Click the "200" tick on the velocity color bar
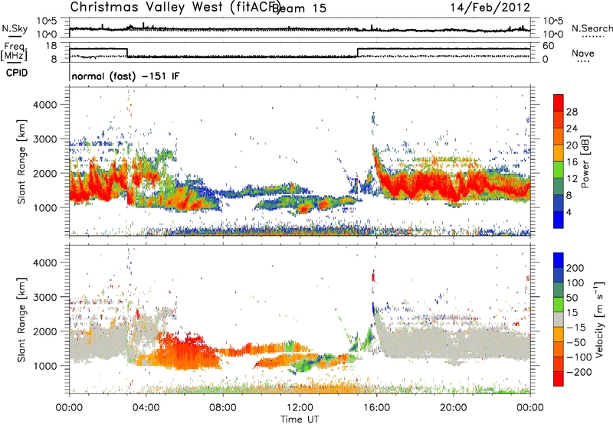 (x=575, y=268)
